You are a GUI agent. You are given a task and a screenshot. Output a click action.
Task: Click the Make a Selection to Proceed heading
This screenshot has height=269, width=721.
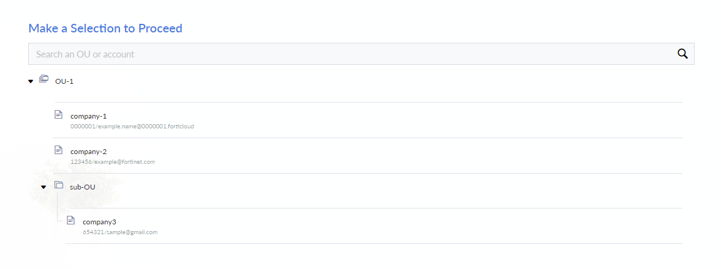[x=105, y=28]
